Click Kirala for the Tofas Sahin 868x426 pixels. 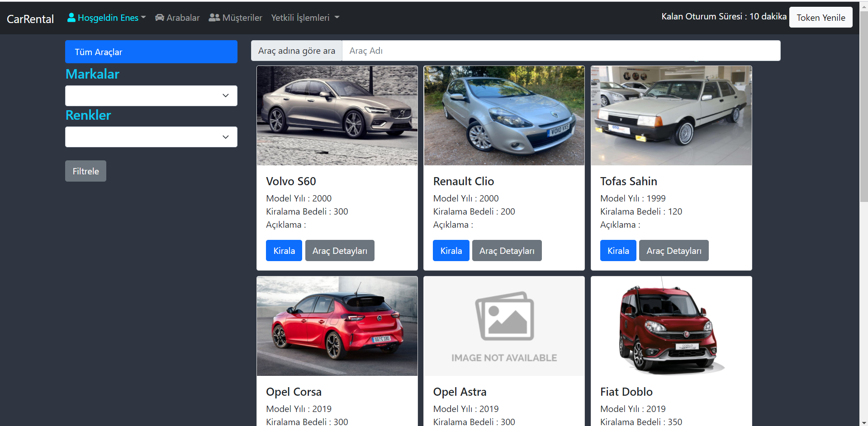point(618,251)
